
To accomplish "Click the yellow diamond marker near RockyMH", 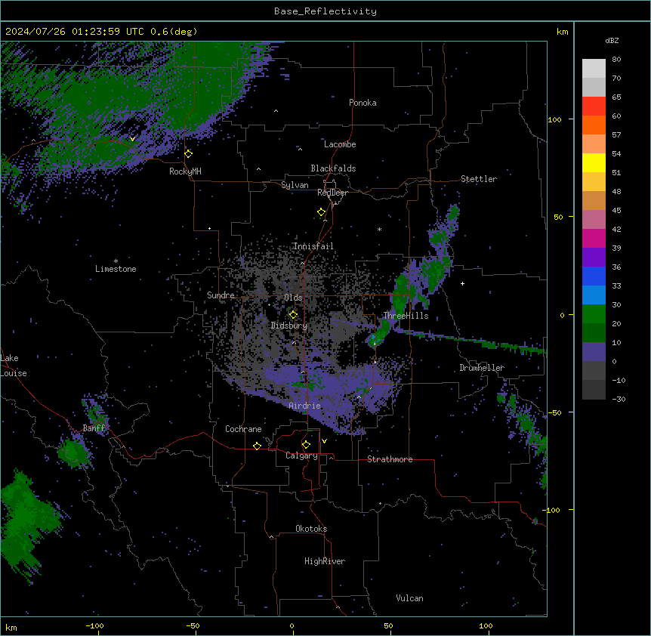I will coord(189,154).
